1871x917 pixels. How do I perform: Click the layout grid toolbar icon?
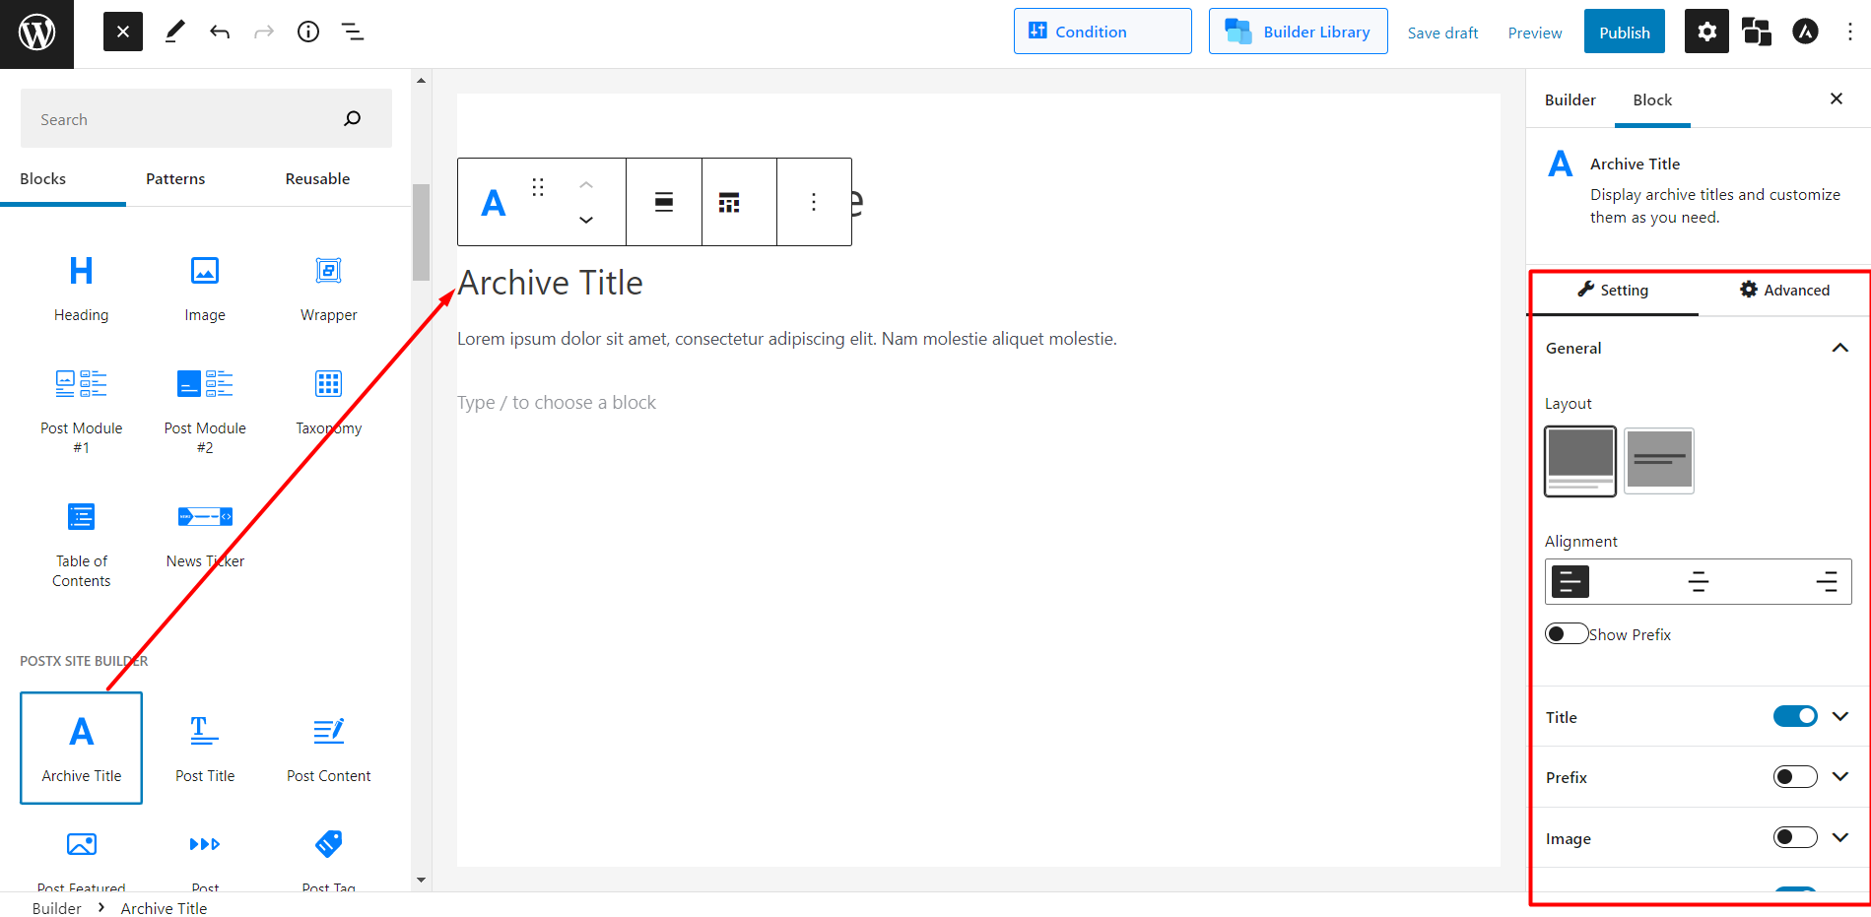pos(729,203)
